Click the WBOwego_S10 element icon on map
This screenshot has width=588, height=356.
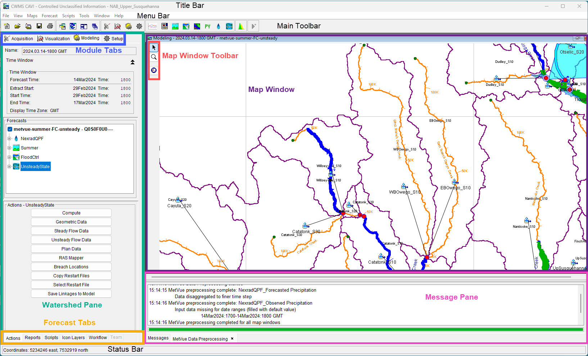[x=404, y=186]
